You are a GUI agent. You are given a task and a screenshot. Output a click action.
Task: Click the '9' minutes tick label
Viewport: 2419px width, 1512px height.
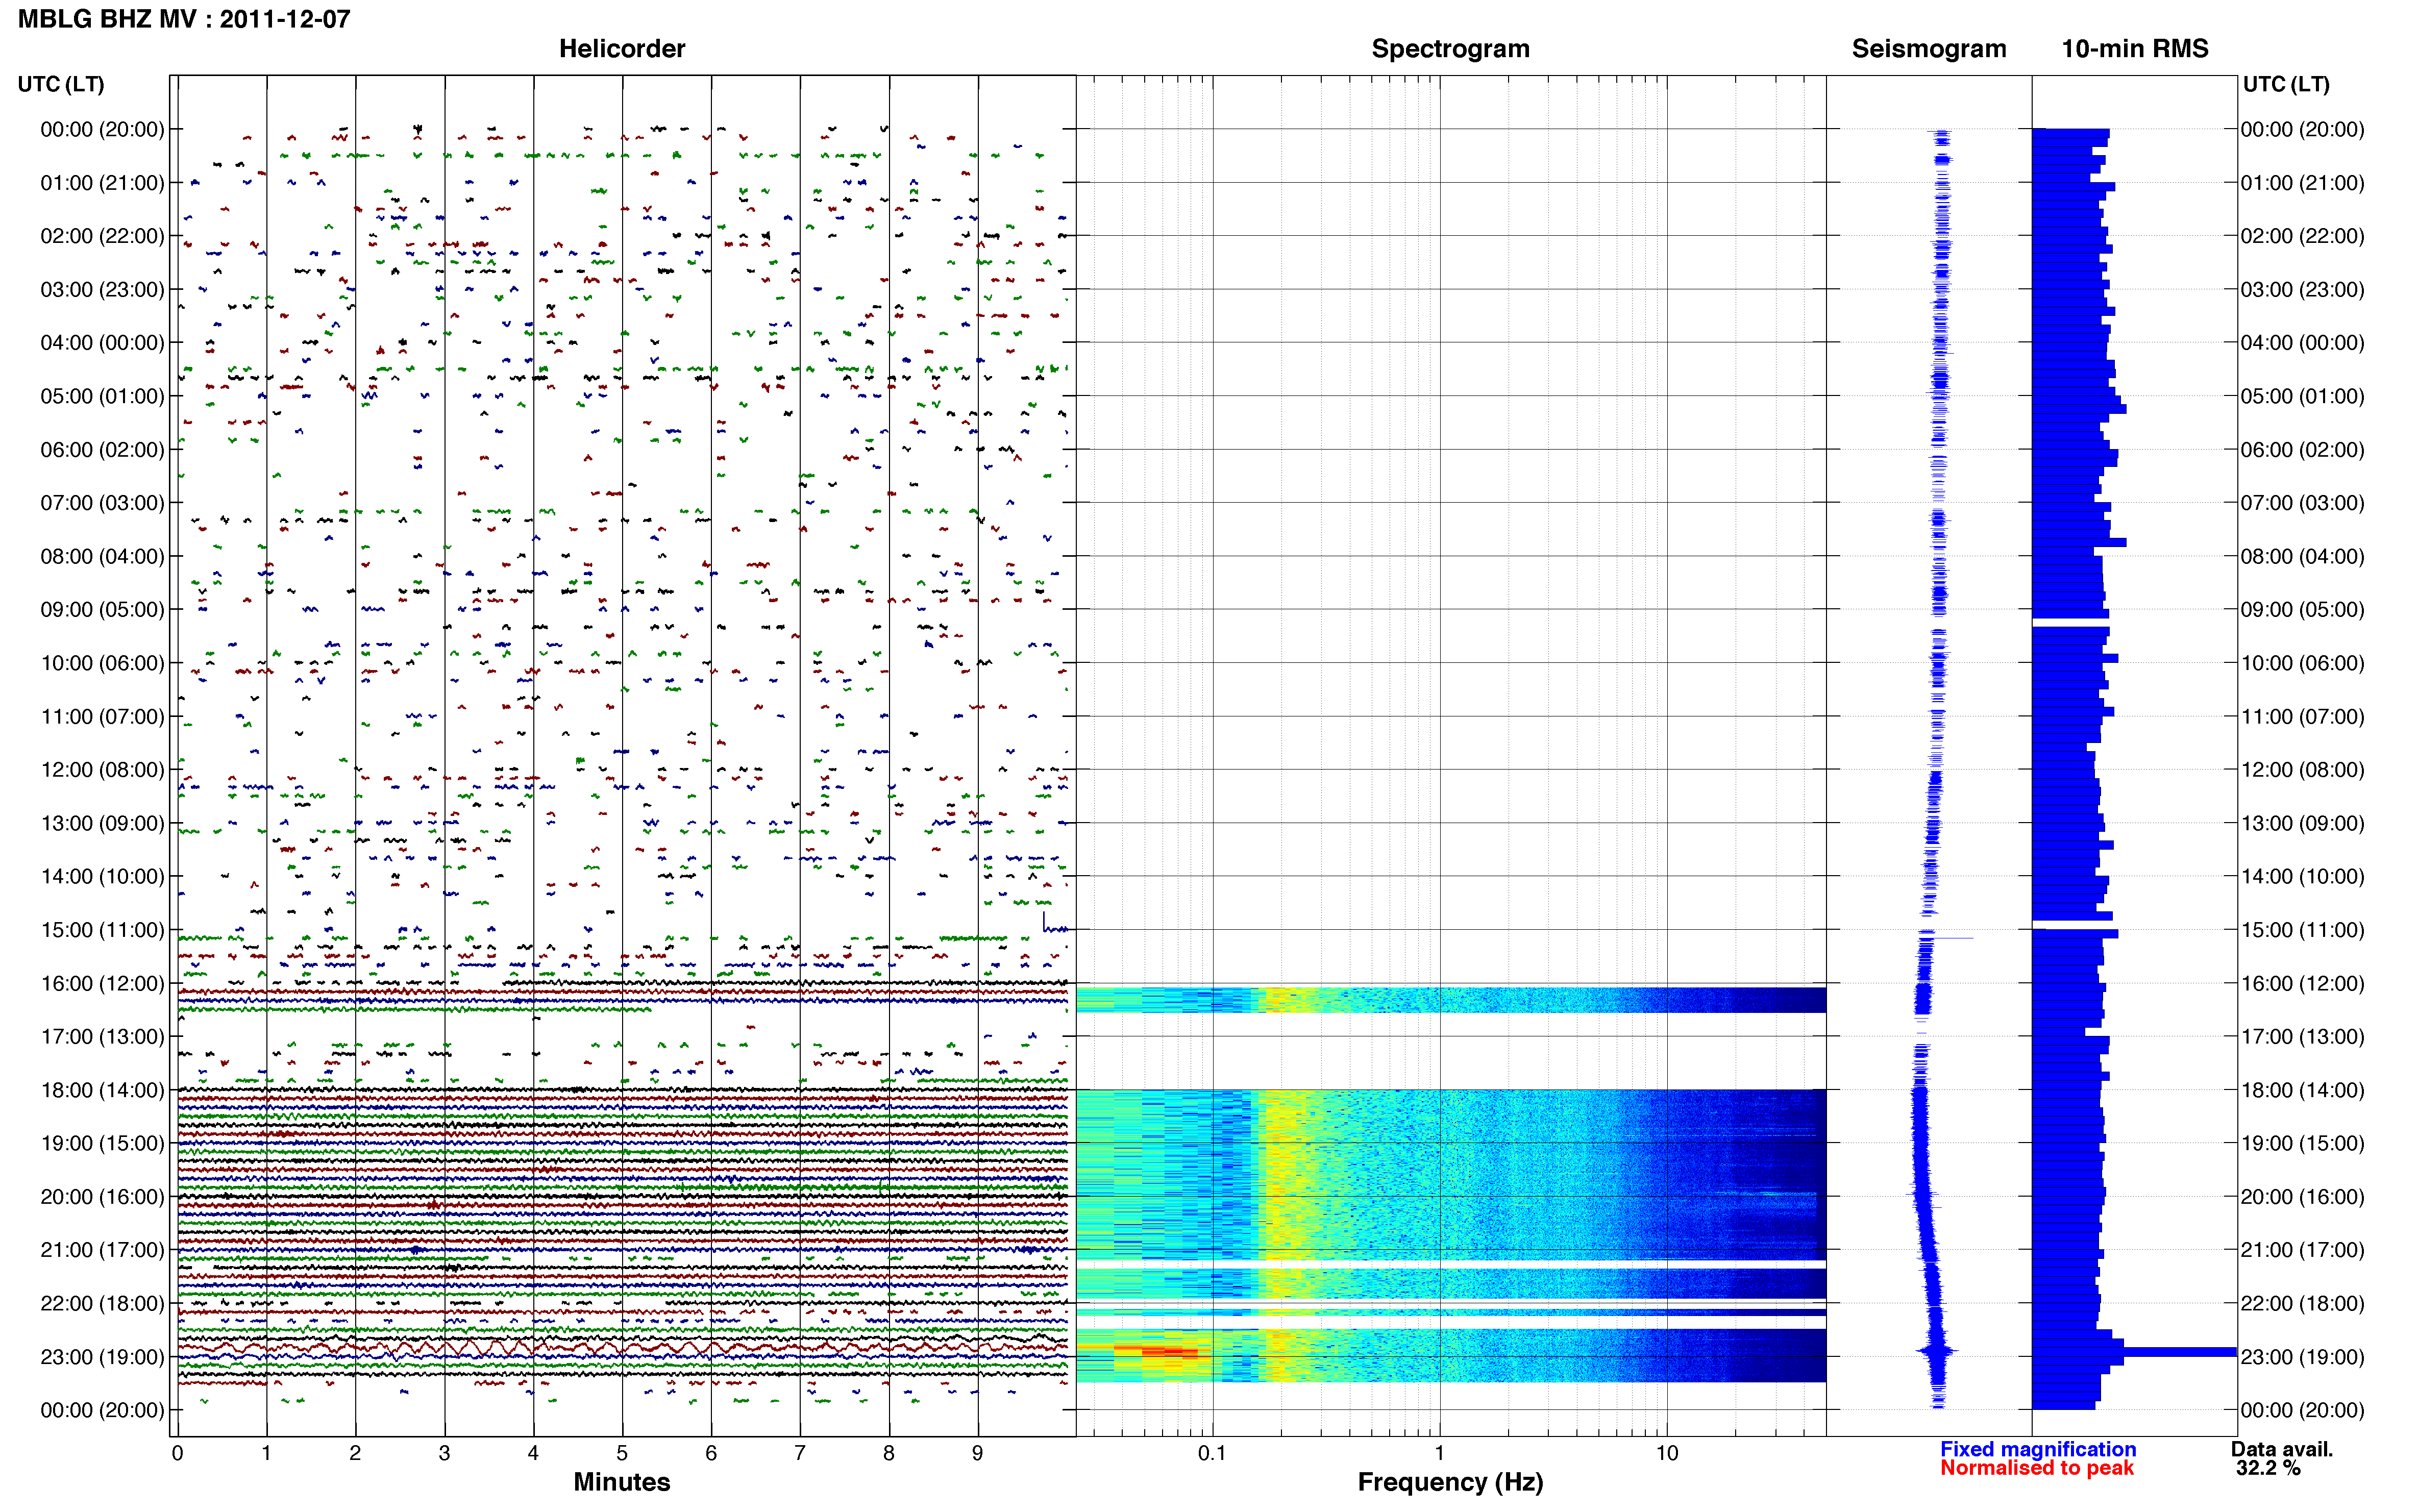977,1453
